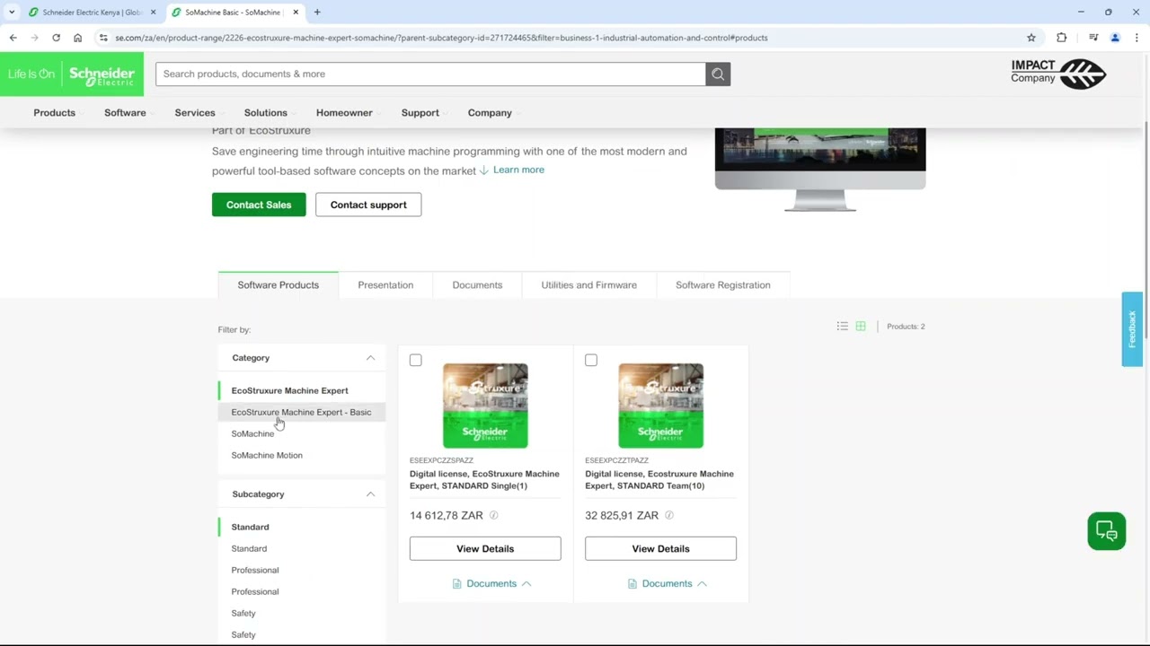The width and height of the screenshot is (1150, 646).
Task: Collapse Documents under STANDARD Team(10)
Action: pyautogui.click(x=667, y=583)
